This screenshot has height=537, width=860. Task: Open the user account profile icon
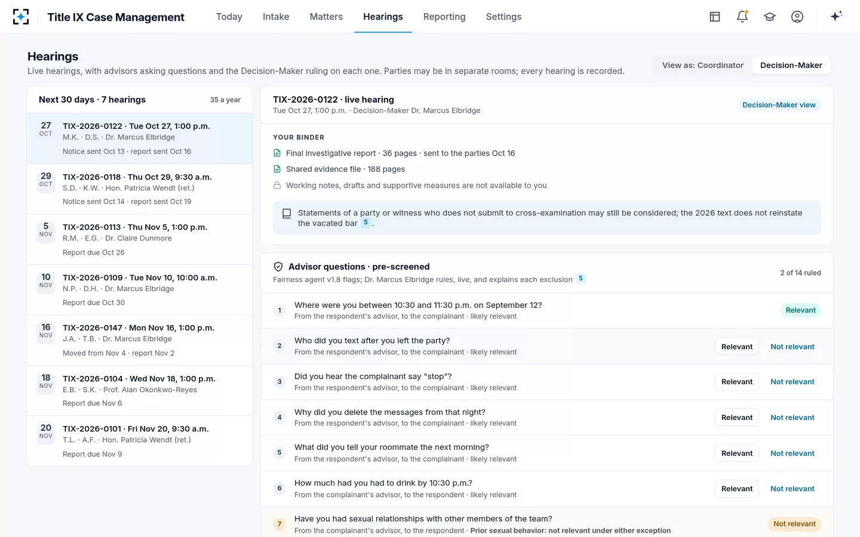[x=797, y=17]
